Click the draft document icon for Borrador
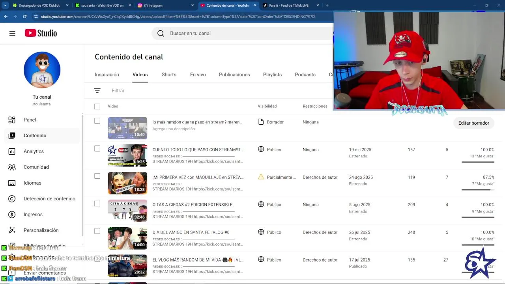The image size is (505, 284). [261, 122]
